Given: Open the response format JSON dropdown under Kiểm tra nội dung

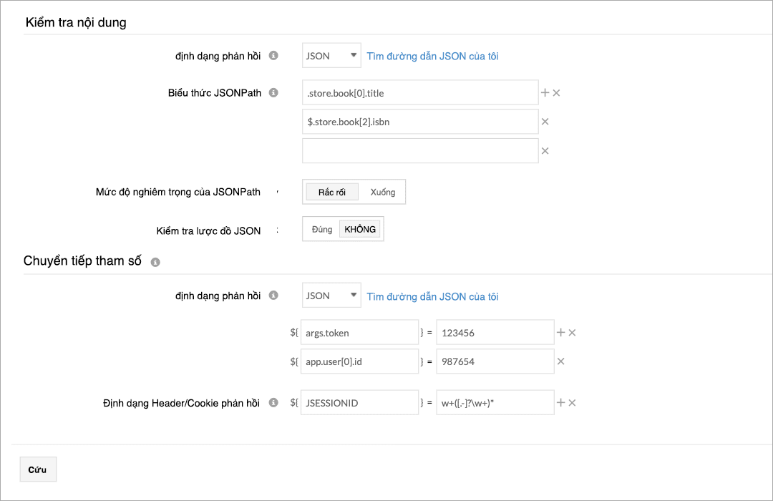Looking at the screenshot, I should click(331, 55).
